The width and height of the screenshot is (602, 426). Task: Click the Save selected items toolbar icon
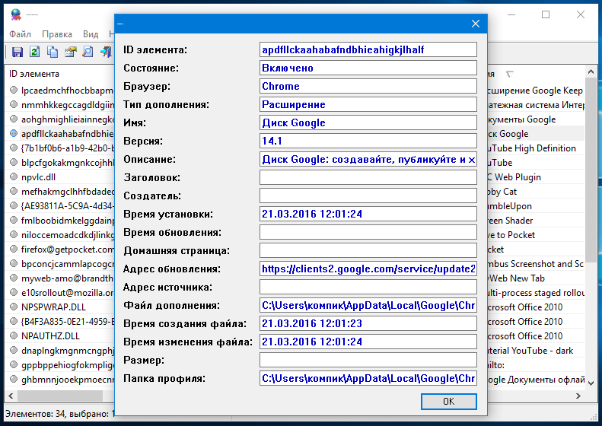18,52
